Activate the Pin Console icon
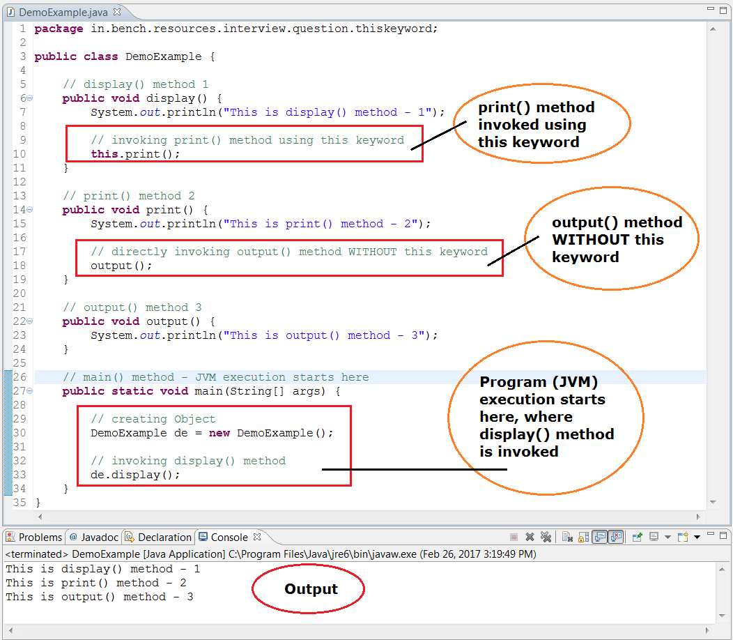Viewport: 733px width, 640px height. click(x=637, y=537)
